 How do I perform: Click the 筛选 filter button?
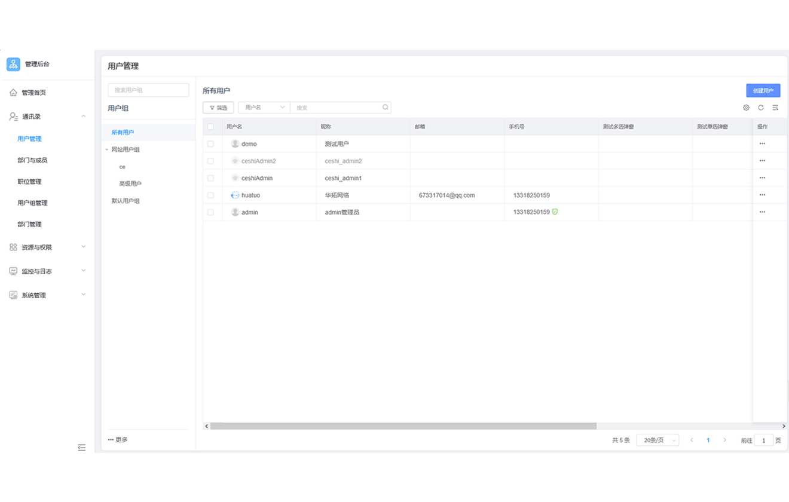pyautogui.click(x=218, y=108)
